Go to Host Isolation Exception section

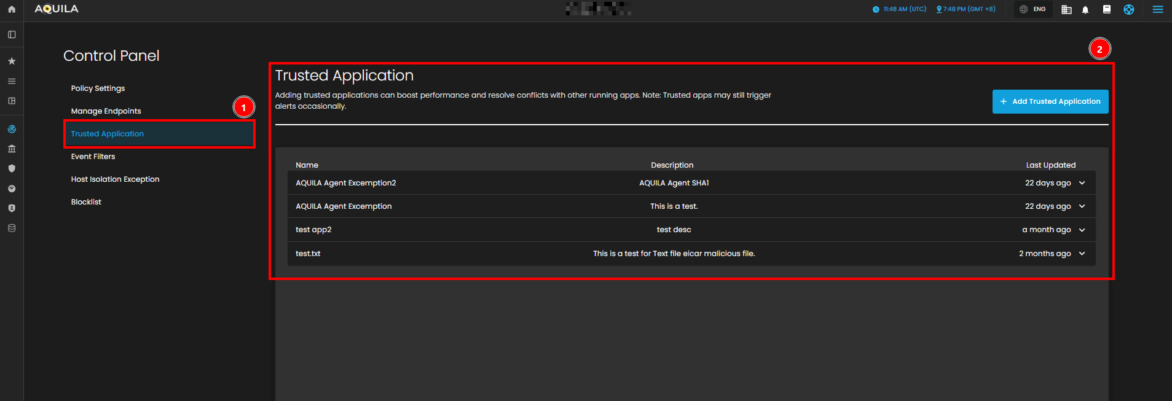pyautogui.click(x=115, y=179)
